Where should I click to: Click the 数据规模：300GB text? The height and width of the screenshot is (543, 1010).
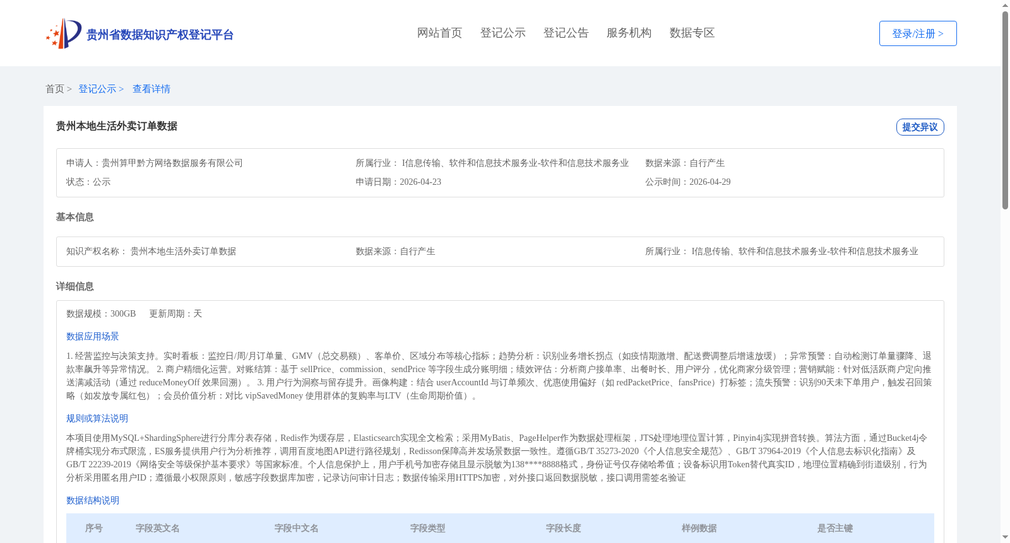(x=101, y=313)
